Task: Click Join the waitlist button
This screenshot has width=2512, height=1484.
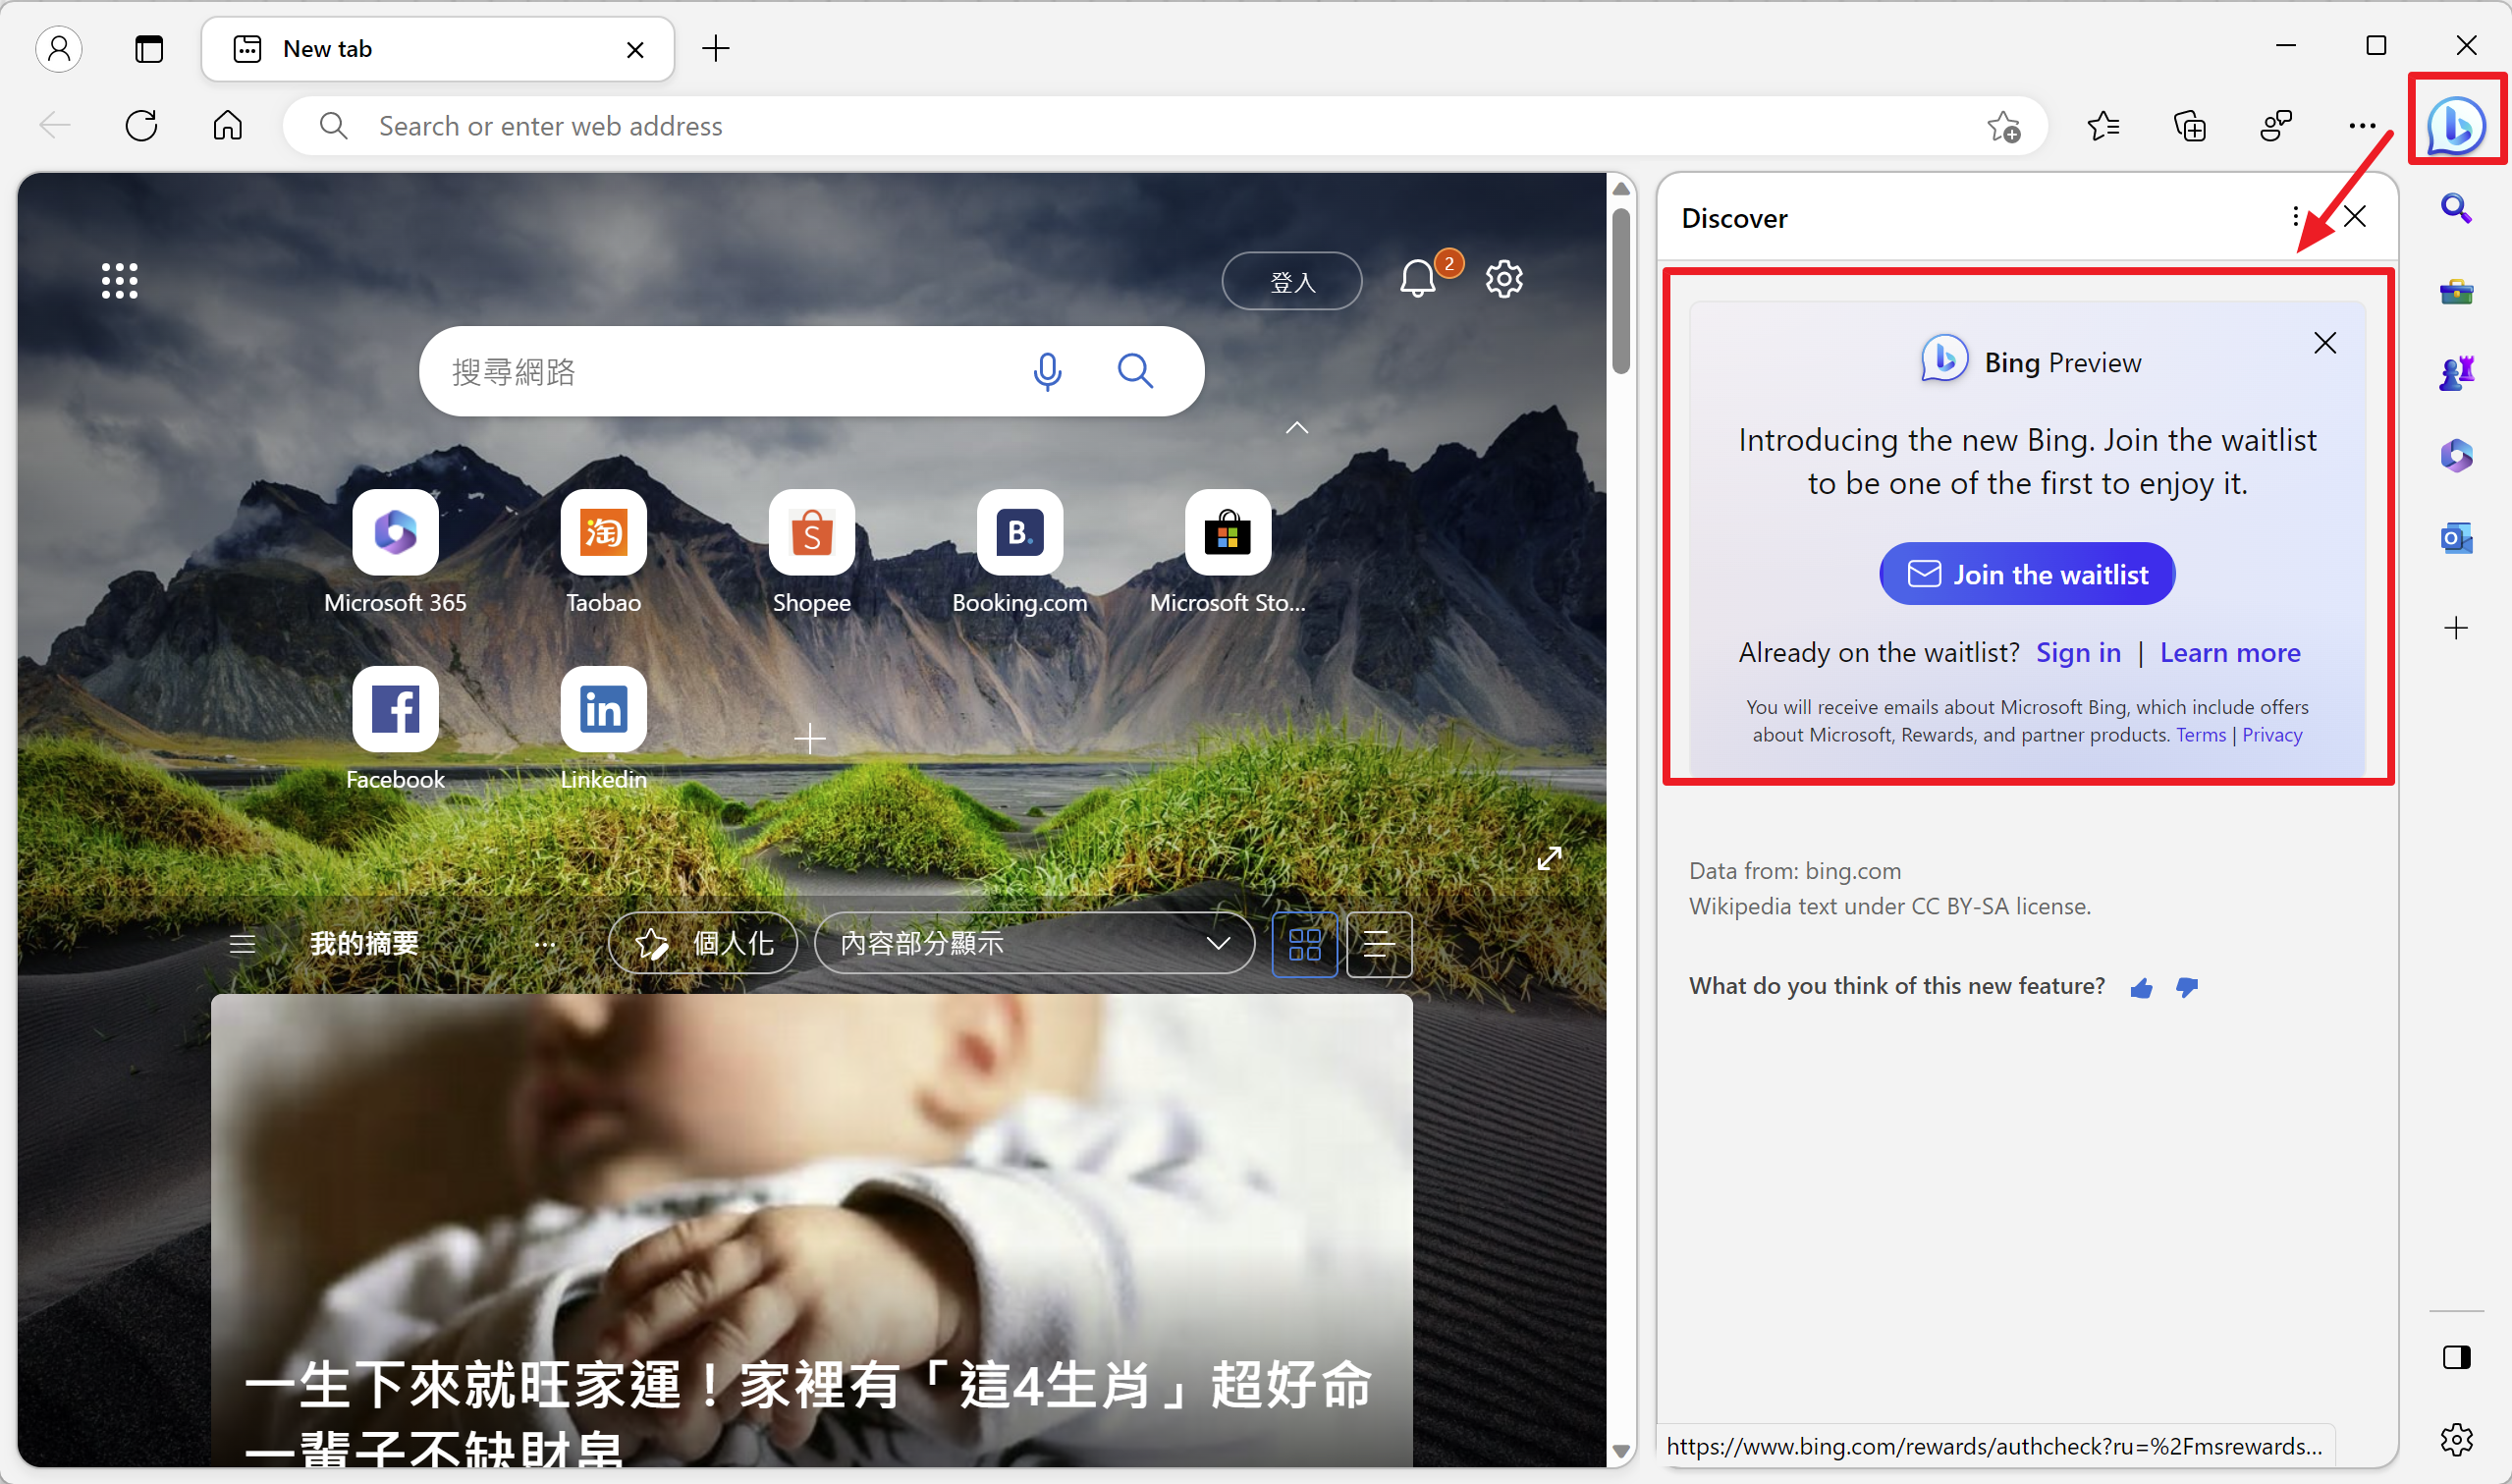Action: pos(2026,575)
